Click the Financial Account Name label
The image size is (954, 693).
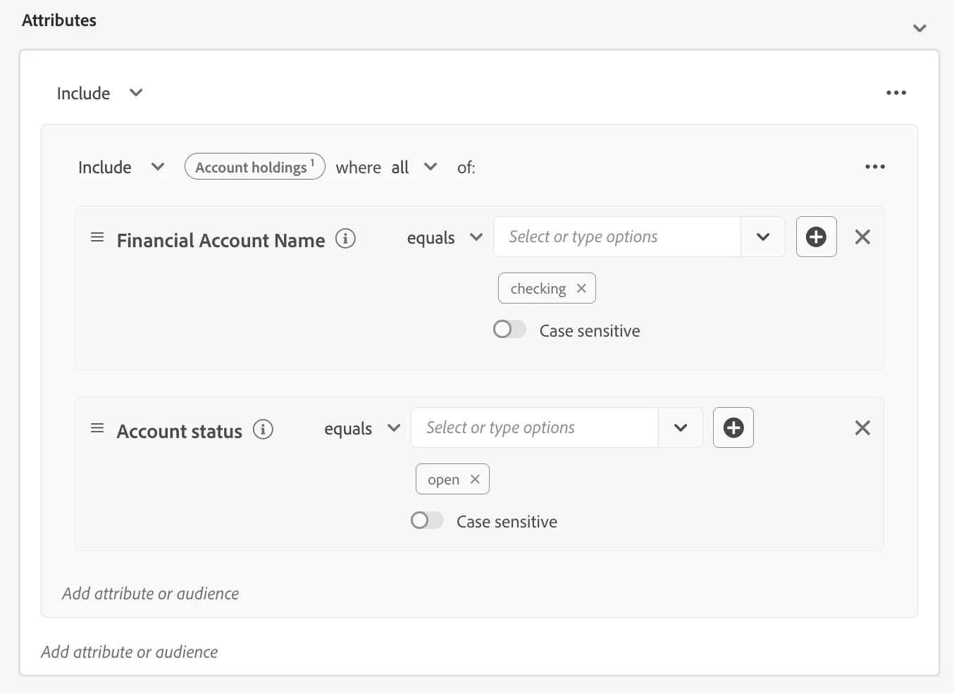[221, 240]
